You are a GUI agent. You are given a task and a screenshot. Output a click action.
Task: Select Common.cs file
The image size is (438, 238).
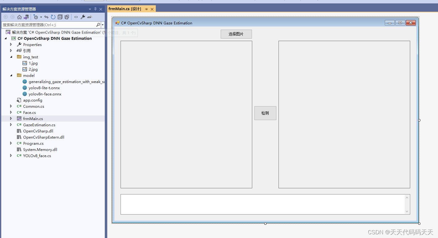(x=34, y=106)
